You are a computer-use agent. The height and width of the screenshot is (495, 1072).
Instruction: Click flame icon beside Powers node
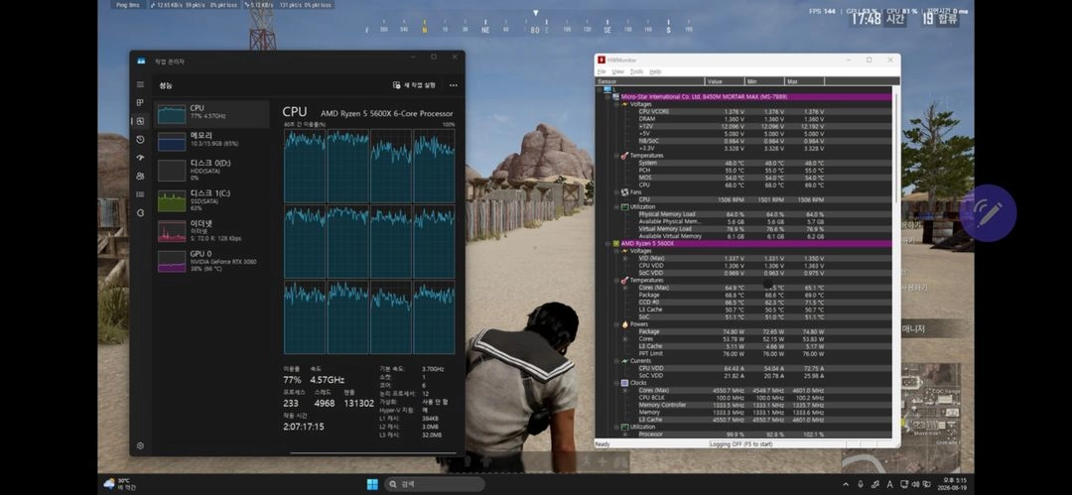point(624,324)
